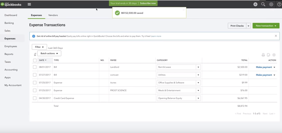282x133 pixels.
Task: Expand the Print Checks arrow dropdown
Action: [249, 26]
